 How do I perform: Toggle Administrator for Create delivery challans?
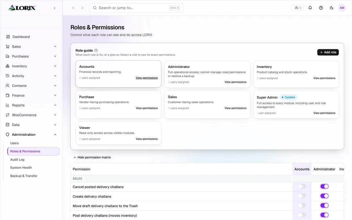pos(324,196)
